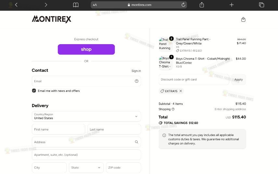278x174 pixels.
Task: Click the TOTAL SAVINGS $12.60 text
Action: 181,123
